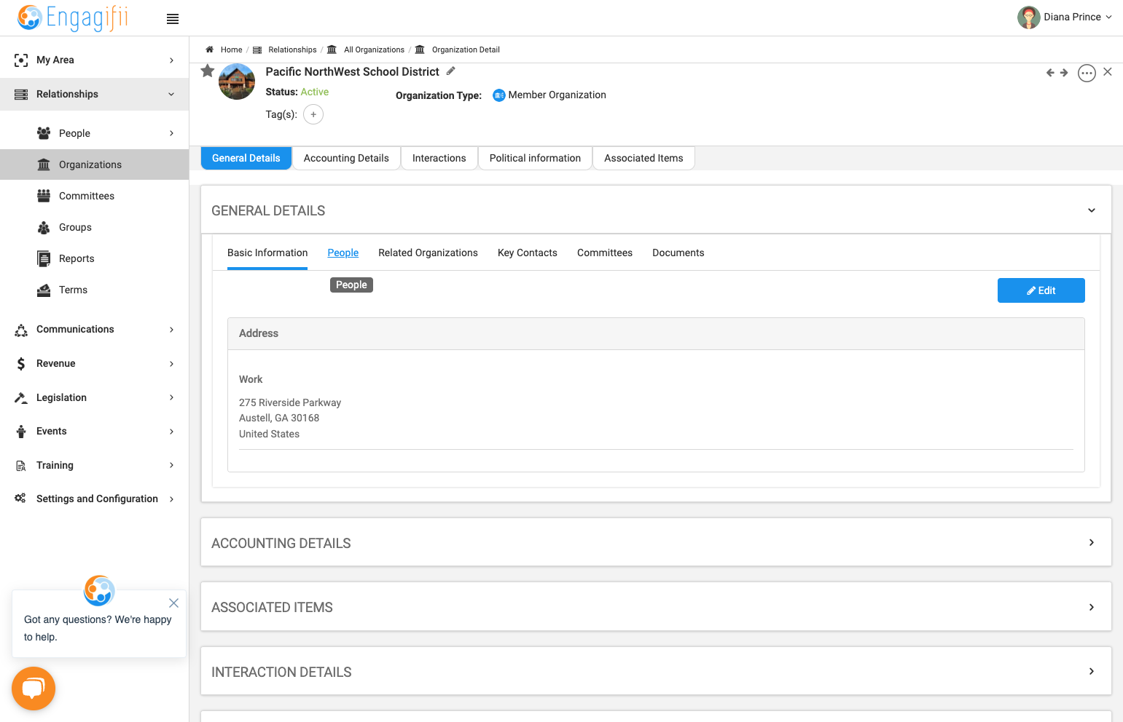The height and width of the screenshot is (722, 1123).
Task: Open the People sub-tab link
Action: click(343, 253)
